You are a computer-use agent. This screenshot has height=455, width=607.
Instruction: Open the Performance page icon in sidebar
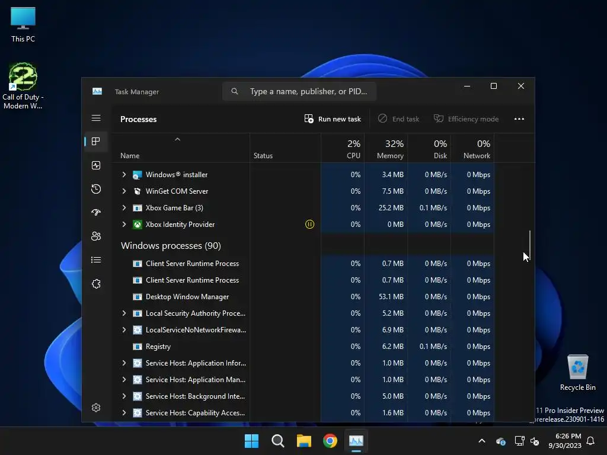pyautogui.click(x=96, y=165)
